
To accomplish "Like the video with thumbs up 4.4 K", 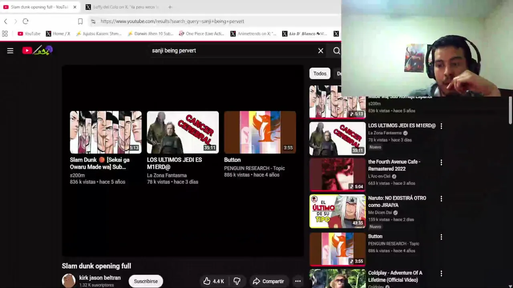I will point(214,281).
